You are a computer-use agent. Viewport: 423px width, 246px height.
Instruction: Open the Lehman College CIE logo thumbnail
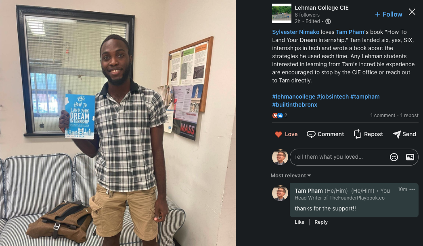tap(282, 13)
